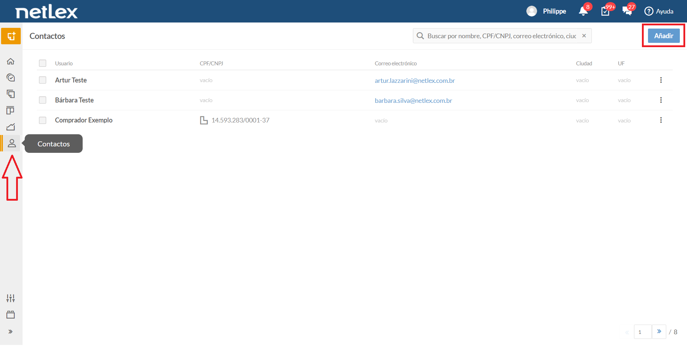Sort by the Correo electrónico column header
The image size is (687, 346).
396,64
